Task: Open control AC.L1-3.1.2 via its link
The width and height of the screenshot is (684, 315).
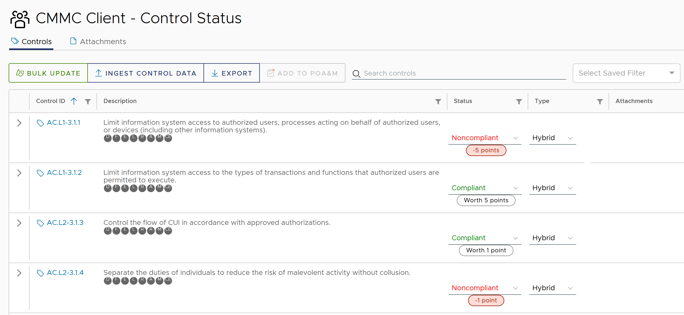Action: 64,172
